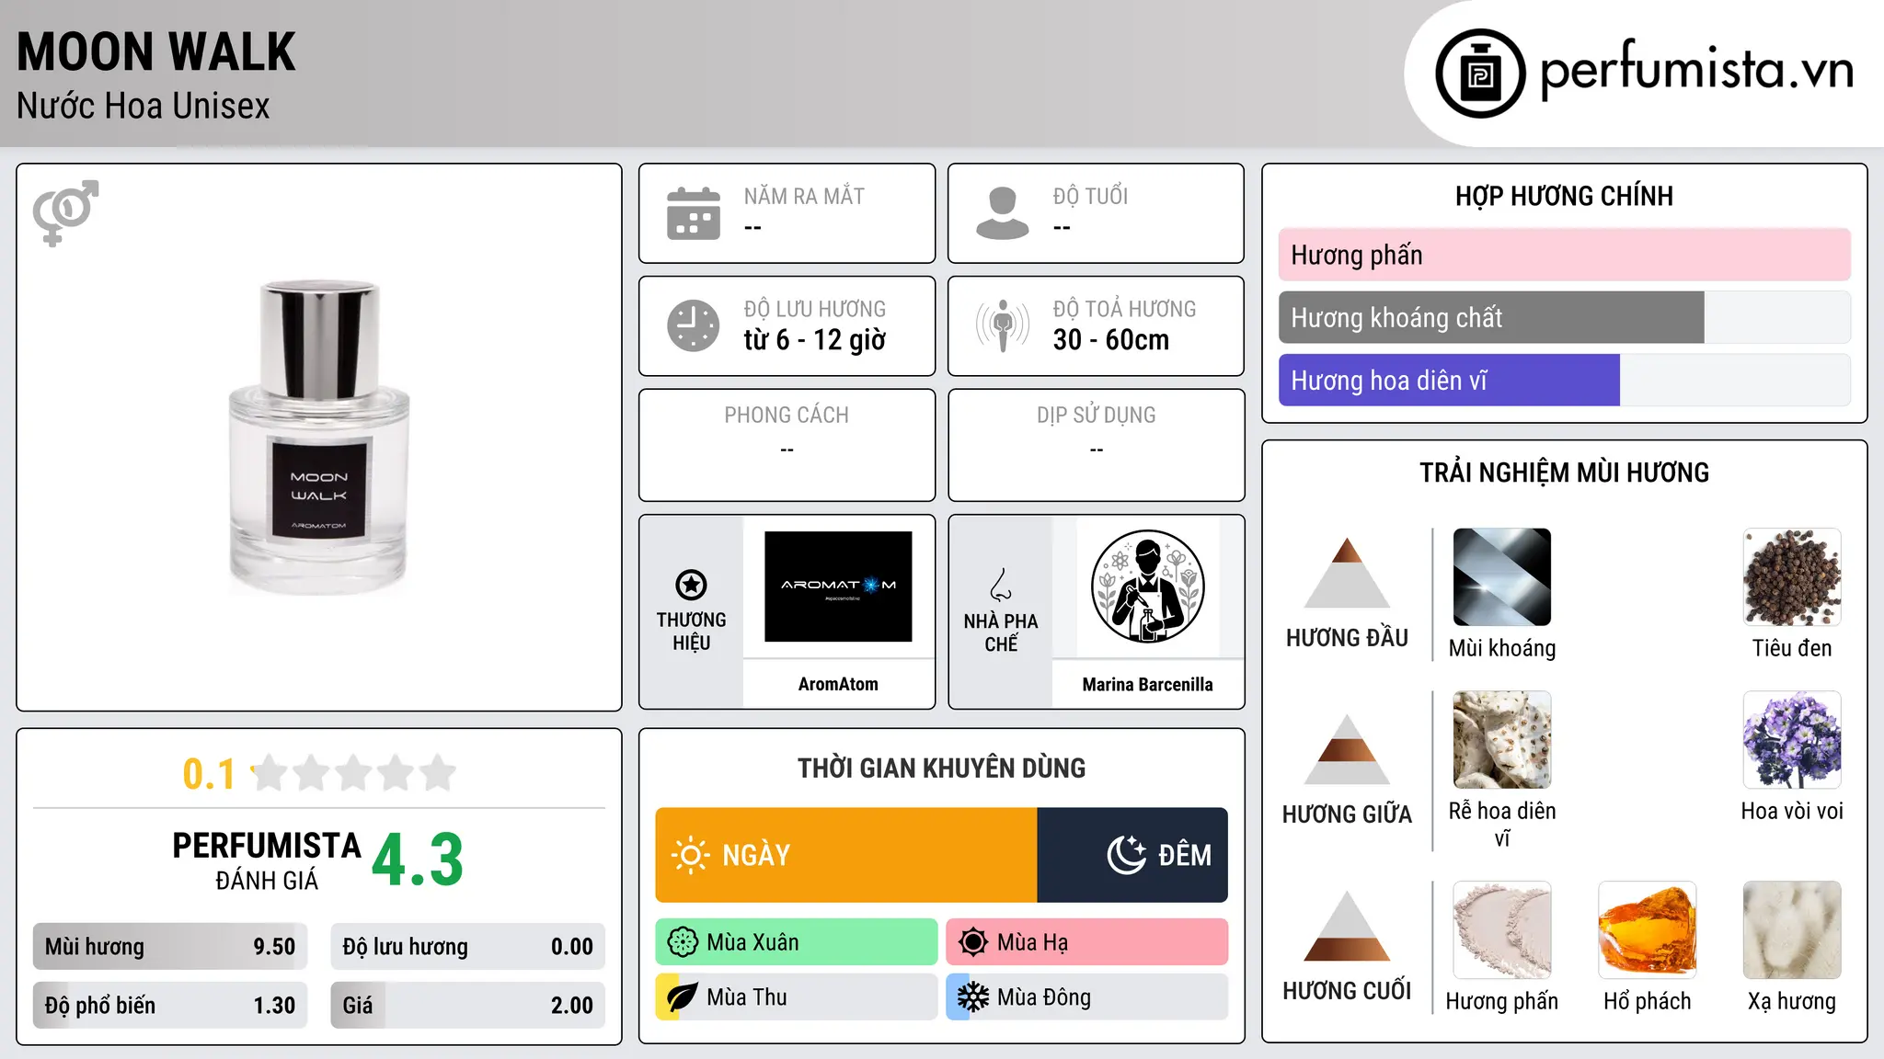Click the sillage icon for Độ toả hương
This screenshot has height=1059, width=1884.
pyautogui.click(x=1003, y=325)
